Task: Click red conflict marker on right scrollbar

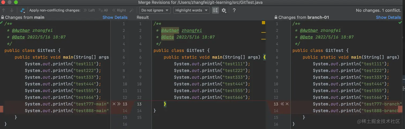Action: (400, 109)
